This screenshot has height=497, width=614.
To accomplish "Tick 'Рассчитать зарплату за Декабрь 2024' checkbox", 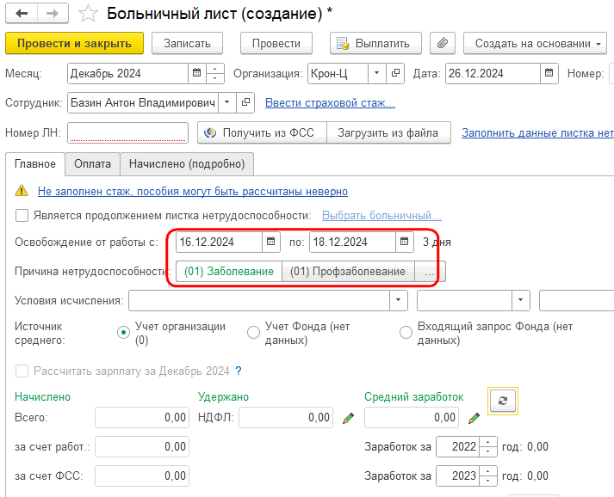I will tap(22, 371).
